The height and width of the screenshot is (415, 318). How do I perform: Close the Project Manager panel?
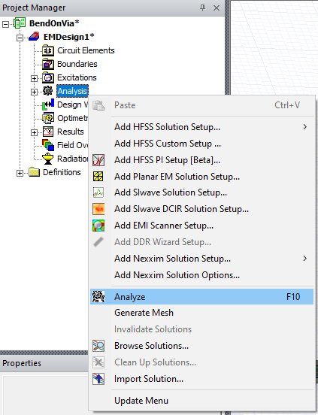click(x=217, y=8)
